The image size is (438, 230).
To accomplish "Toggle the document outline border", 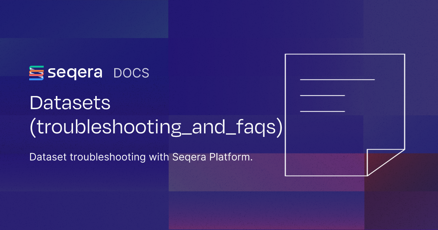I will pos(345,54).
